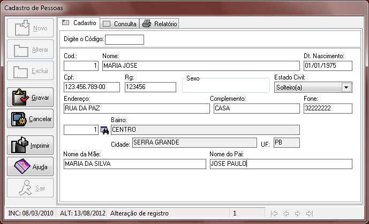The height and width of the screenshot is (224, 369).
Task: Go to first record navigation arrow
Action: (x=274, y=213)
